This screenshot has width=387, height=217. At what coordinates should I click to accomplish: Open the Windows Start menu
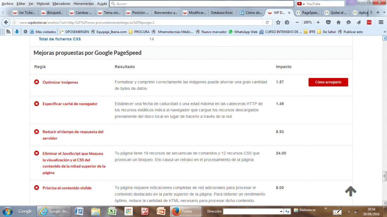(7, 211)
